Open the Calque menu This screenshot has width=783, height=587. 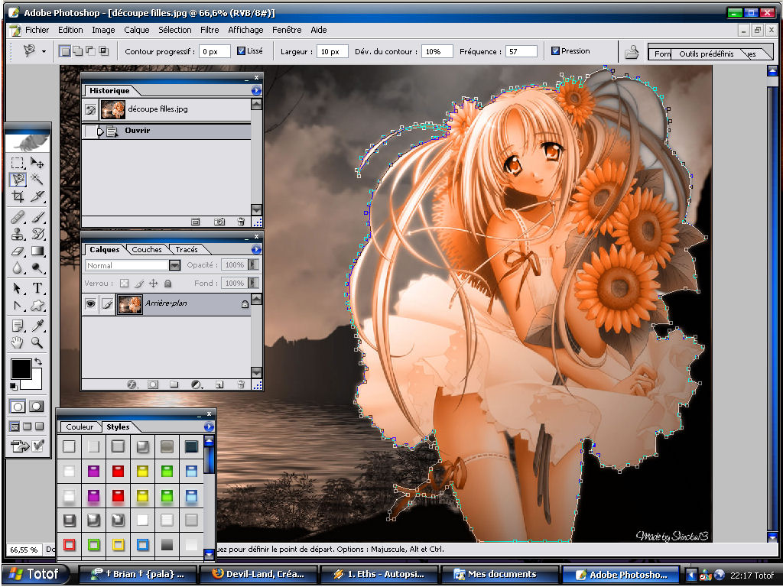coord(137,30)
